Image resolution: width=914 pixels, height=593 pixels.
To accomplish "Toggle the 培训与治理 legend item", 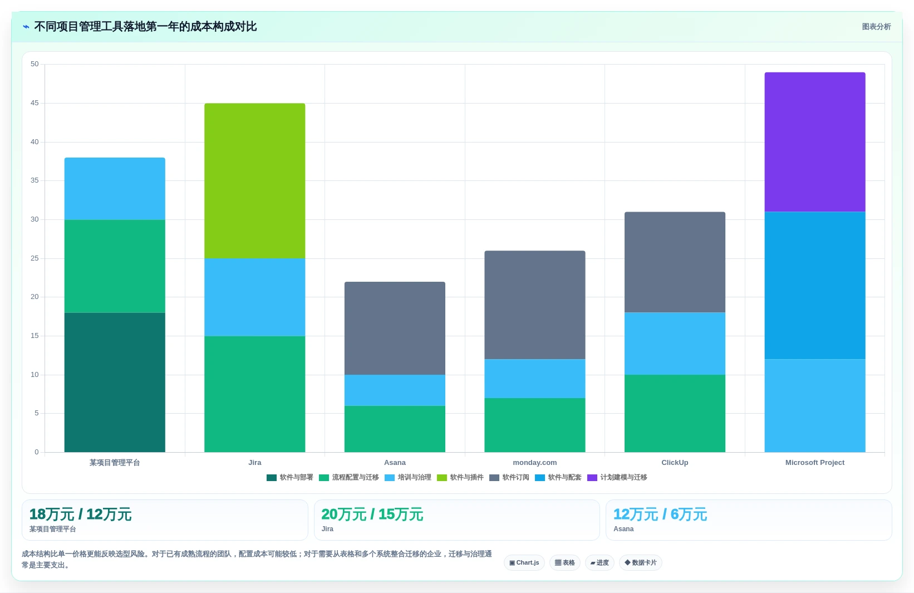I will pos(408,478).
